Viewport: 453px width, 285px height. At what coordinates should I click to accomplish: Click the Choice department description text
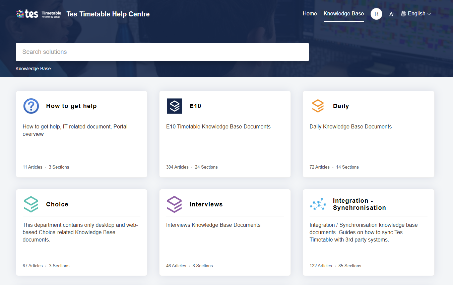coord(80,232)
